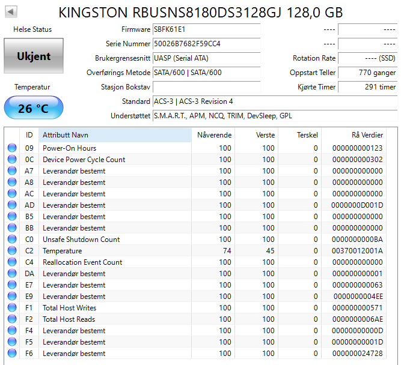Viewport: 401px width, 365px height.
Task: Click the status icon for Device Power Cycle Count
Action: pos(12,159)
